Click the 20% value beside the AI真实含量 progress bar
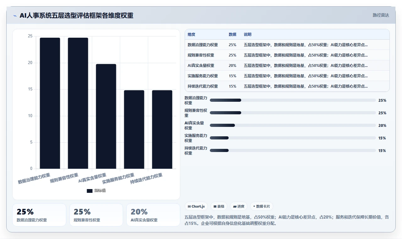Image resolution: width=402 pixels, height=239 pixels. (382, 126)
